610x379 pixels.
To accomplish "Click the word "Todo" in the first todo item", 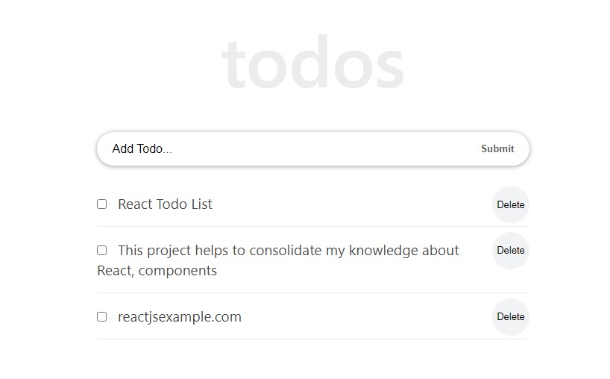I will click(x=172, y=204).
